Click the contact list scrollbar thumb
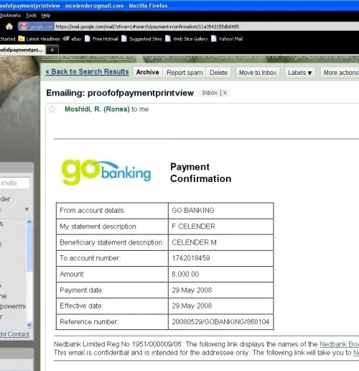 [x=29, y=248]
